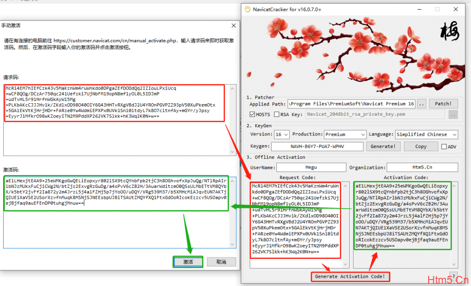Click scroll-up arrow of 激活码 box
This screenshot has width=471, height=286.
[x=232, y=181]
